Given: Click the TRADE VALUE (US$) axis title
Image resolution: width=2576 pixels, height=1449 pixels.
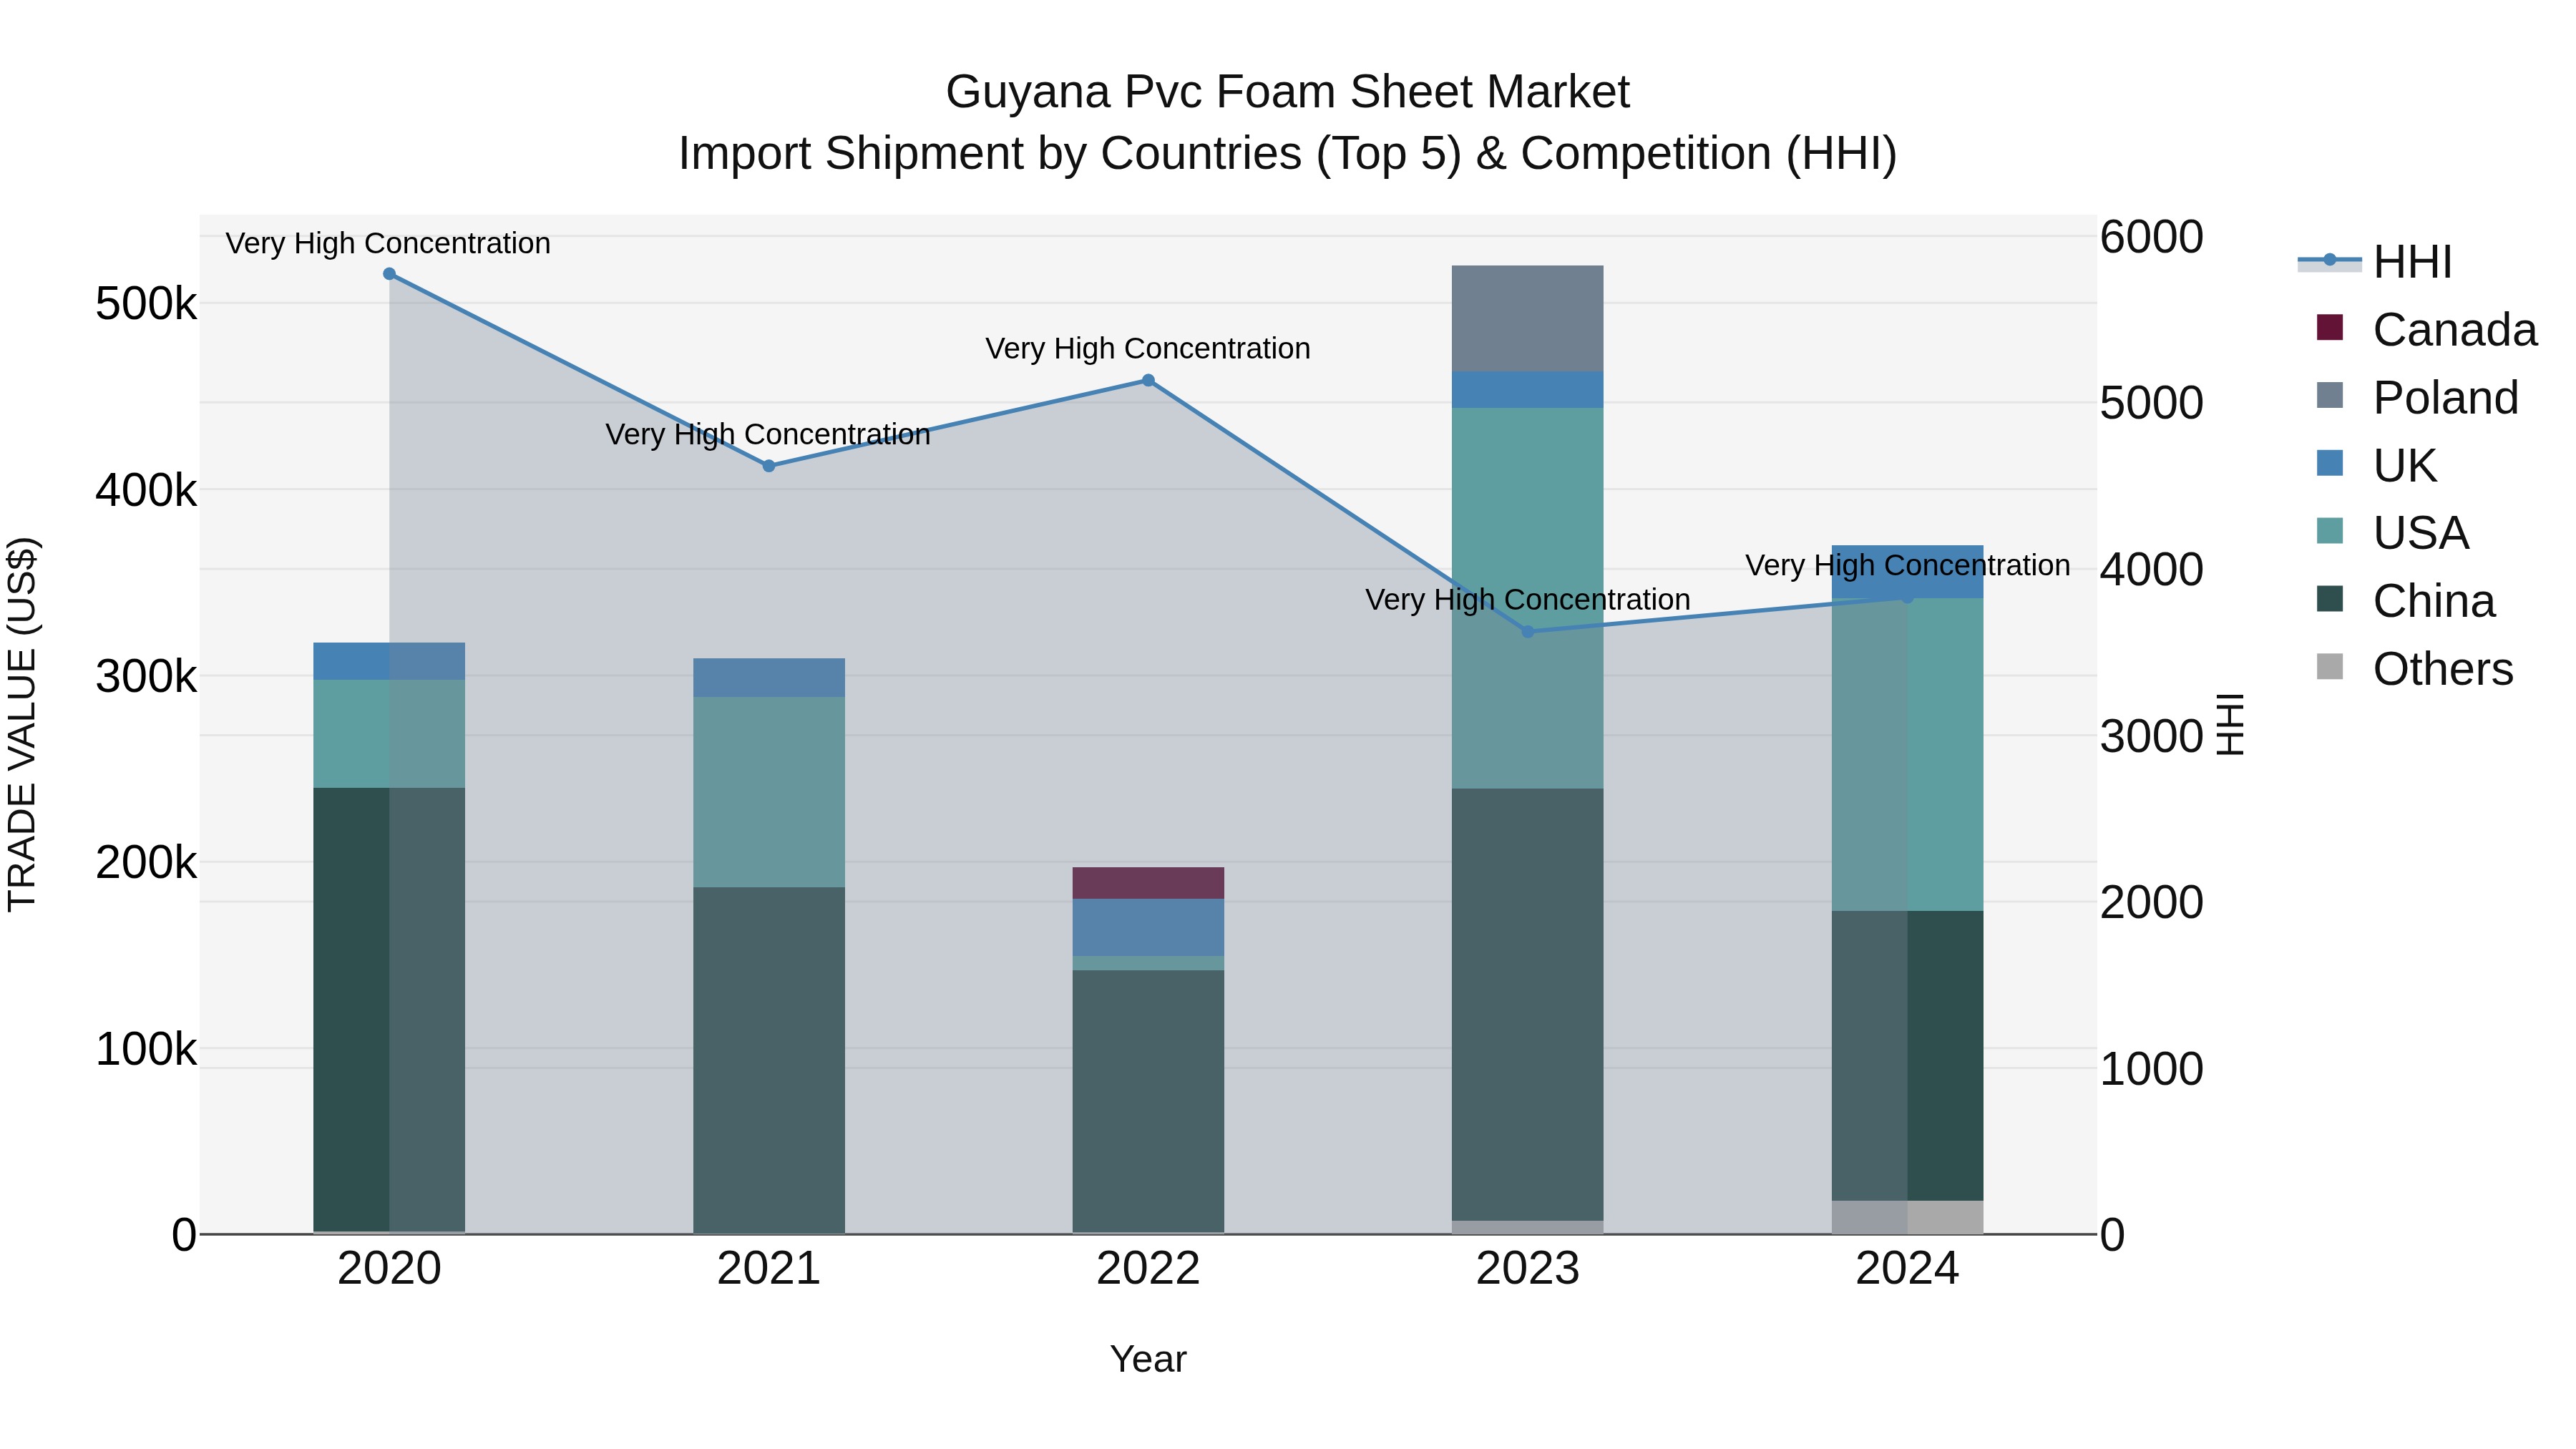Looking at the screenshot, I should tap(22, 724).
